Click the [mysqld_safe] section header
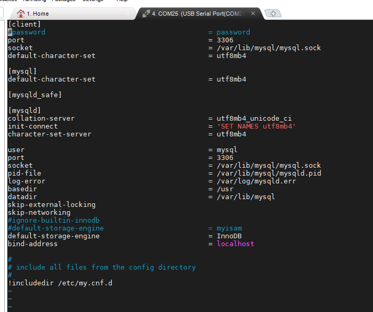373x312 pixels. point(35,95)
